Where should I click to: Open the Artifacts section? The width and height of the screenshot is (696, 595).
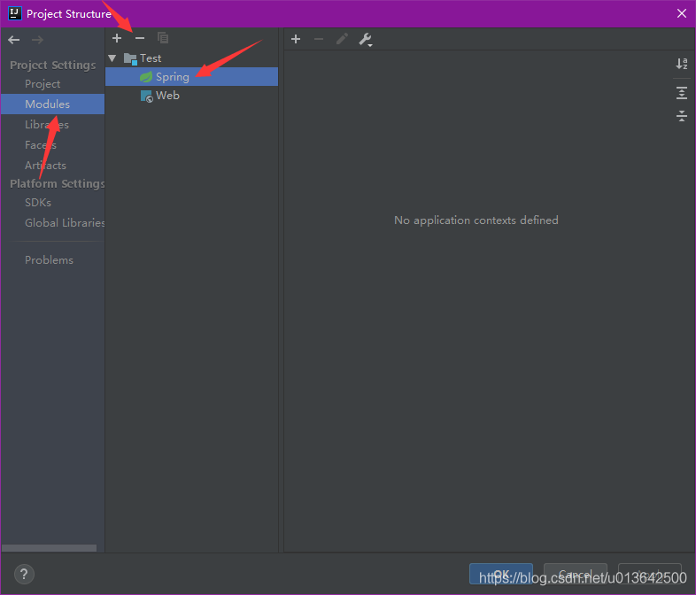pos(45,166)
